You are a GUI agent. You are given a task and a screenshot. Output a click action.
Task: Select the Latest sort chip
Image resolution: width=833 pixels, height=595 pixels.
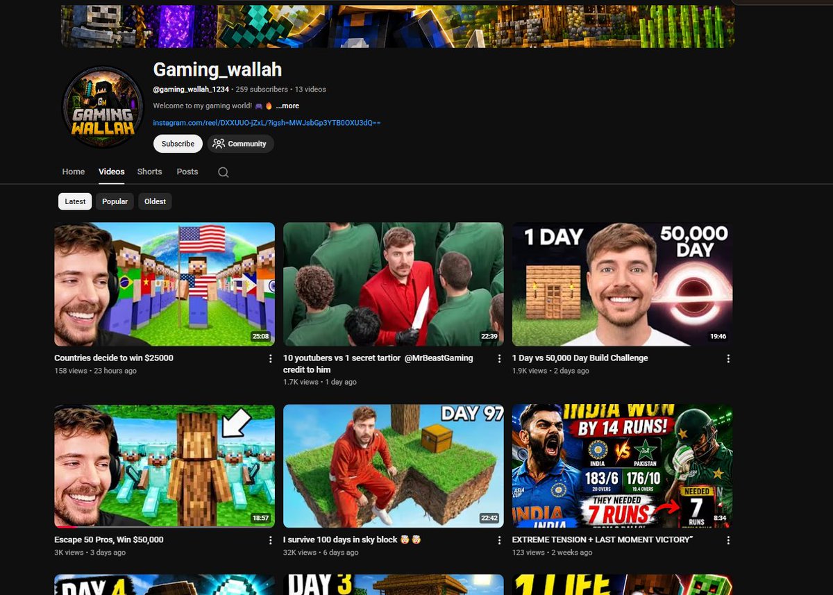75,201
